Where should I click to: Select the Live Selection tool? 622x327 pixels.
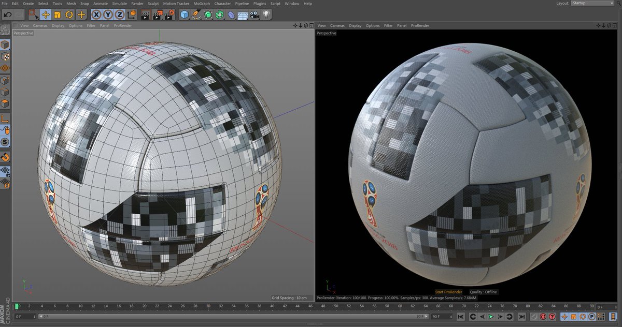[x=33, y=14]
